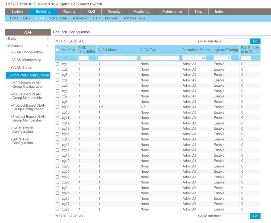Open Protocol Based VLAN Group Membership
Image resolution: width=271 pixels, height=223 pixels.
29,119
